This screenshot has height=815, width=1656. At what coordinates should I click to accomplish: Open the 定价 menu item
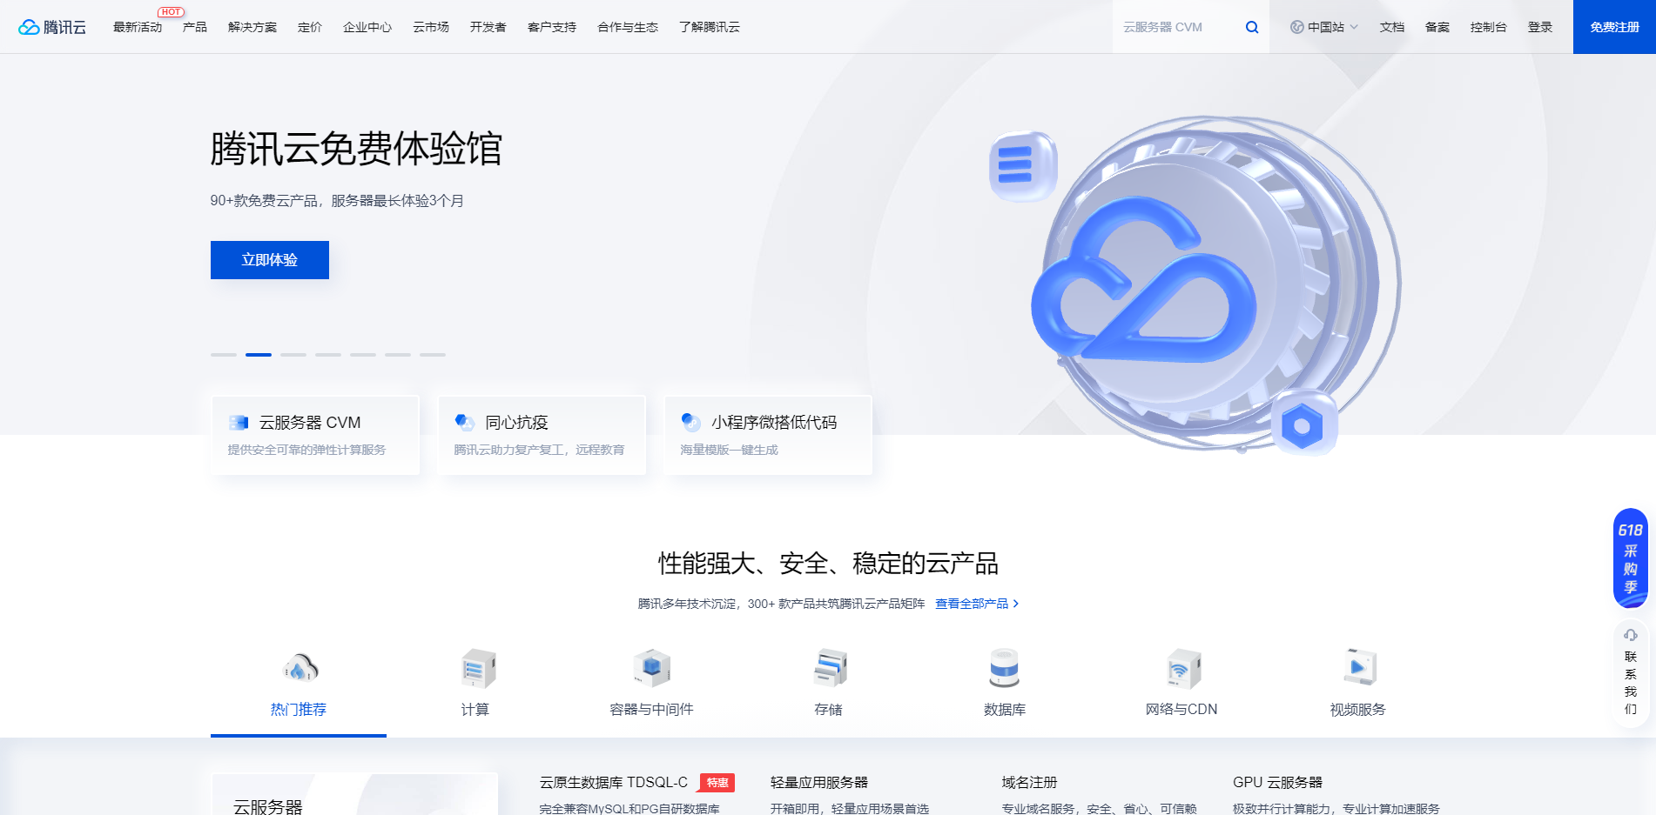310,27
